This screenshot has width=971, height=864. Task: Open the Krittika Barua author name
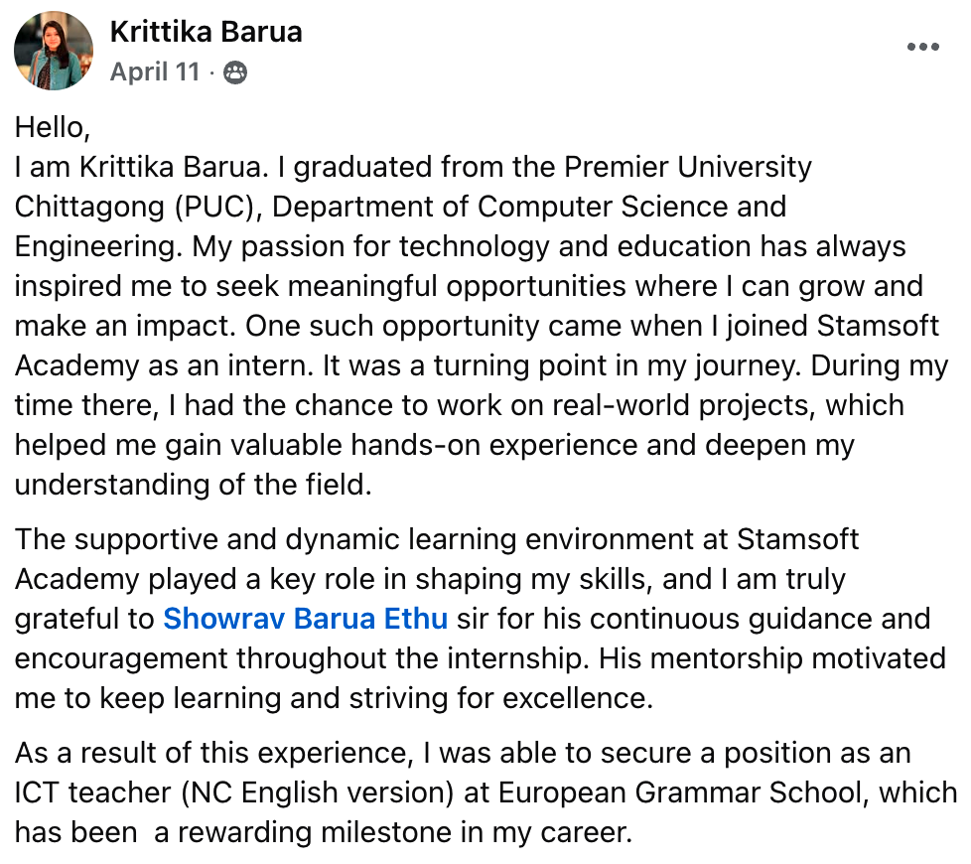pos(207,32)
